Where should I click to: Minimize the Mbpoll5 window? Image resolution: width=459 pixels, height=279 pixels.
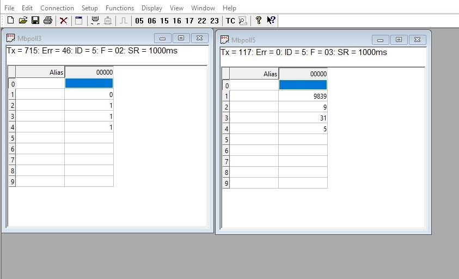click(381, 40)
